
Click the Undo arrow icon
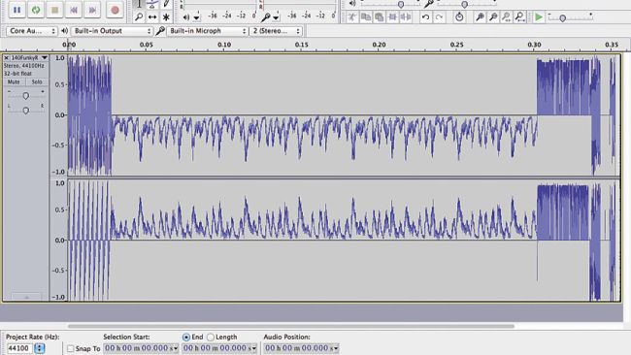tap(425, 16)
